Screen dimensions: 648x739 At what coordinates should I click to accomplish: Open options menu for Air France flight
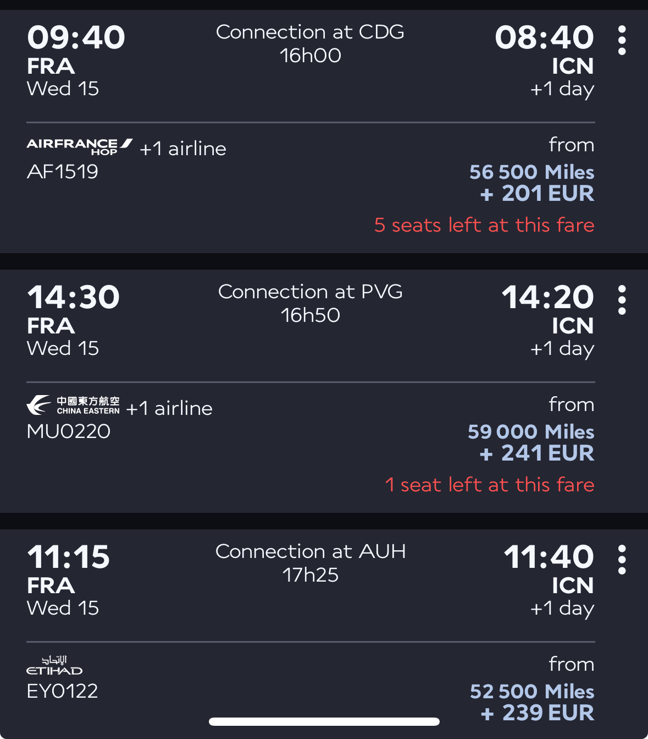tap(622, 40)
